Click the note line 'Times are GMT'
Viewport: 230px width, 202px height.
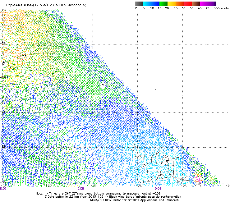coord(98,194)
